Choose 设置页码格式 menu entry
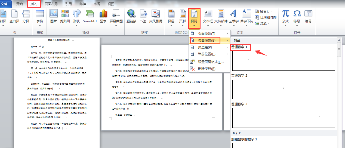 click(210, 62)
